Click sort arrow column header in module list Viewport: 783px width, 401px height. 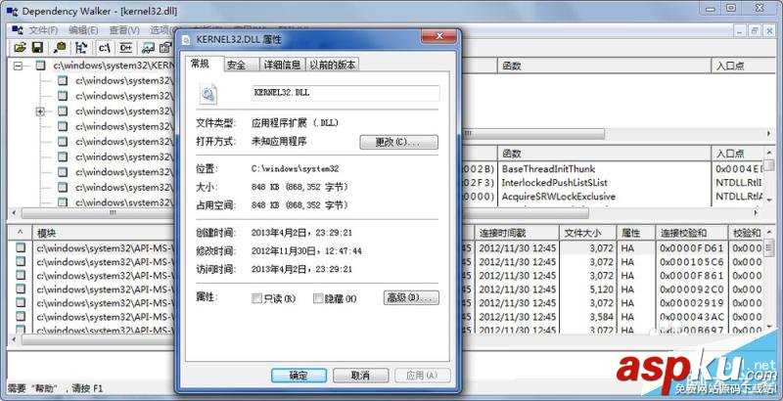[x=20, y=233]
